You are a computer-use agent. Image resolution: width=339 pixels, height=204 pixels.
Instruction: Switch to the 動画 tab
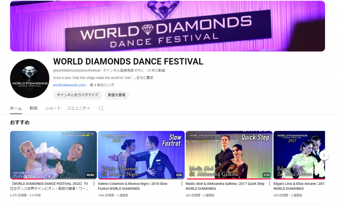point(33,108)
